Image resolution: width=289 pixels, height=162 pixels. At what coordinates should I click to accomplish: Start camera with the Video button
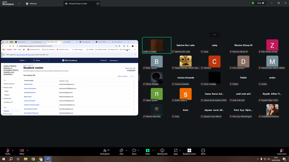[x=22, y=152]
